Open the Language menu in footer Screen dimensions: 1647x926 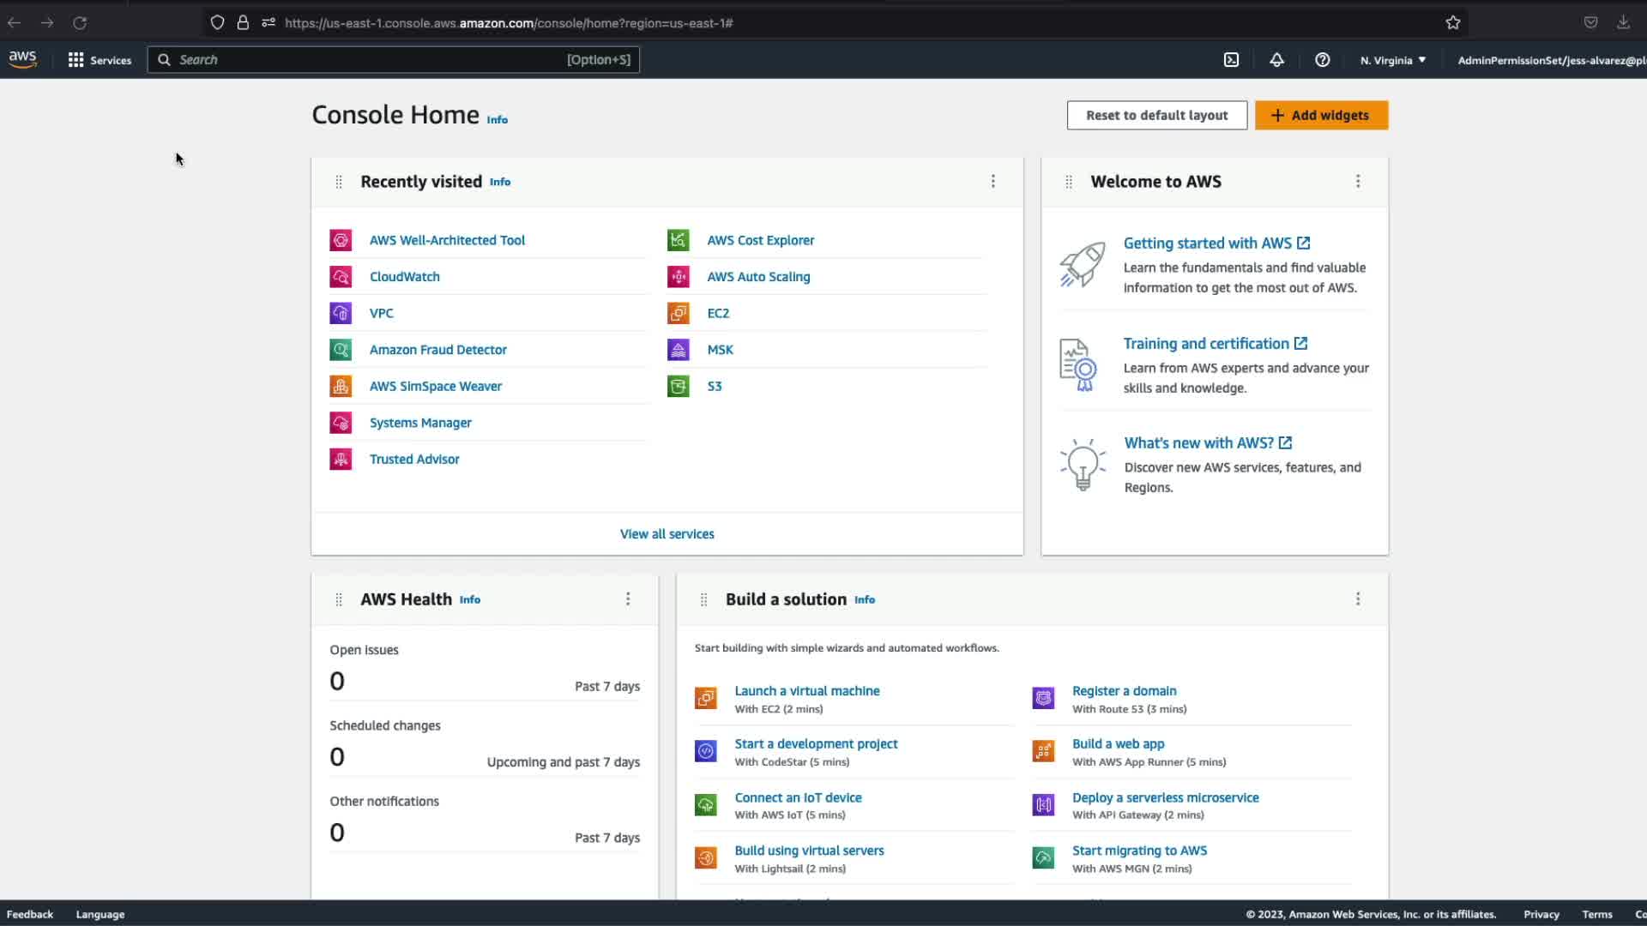pos(100,914)
